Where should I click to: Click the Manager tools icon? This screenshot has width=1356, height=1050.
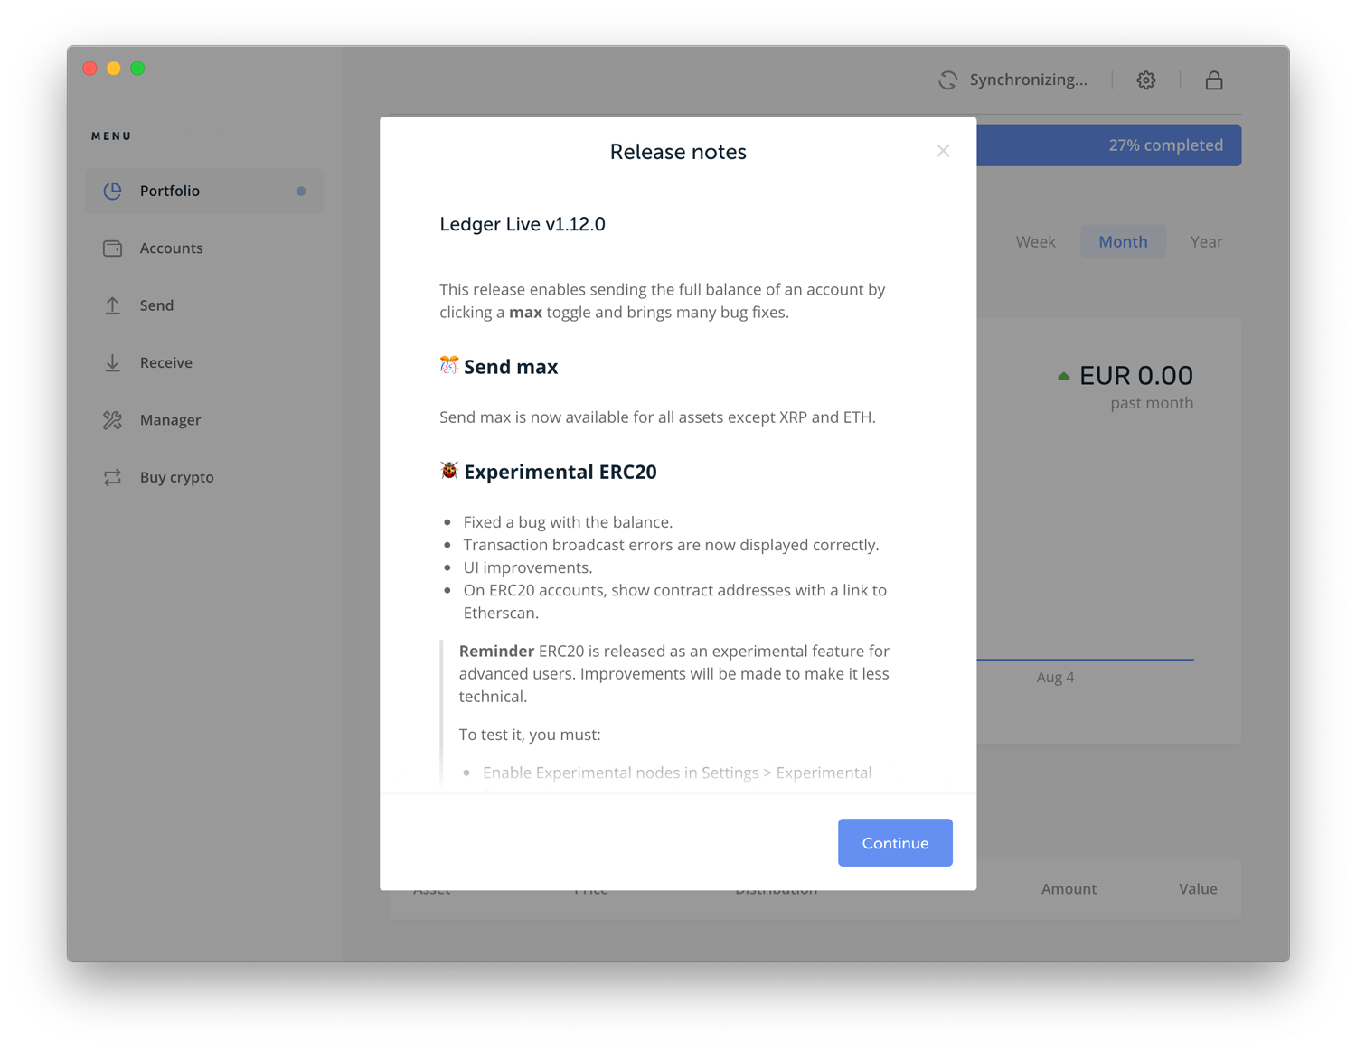(x=112, y=420)
